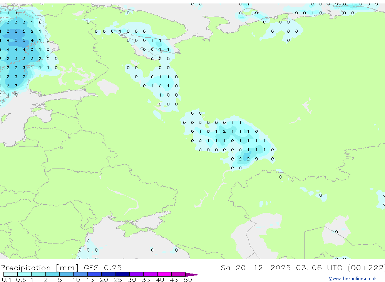Screen dimensions: 385x282
Task: Click the 1–2 mm legend color swatch
Action: (x=38, y=274)
